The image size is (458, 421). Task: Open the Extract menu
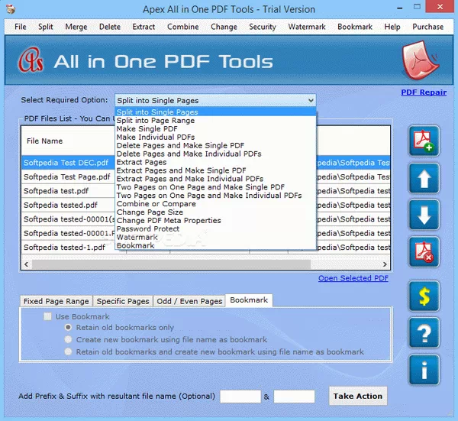coord(144,27)
